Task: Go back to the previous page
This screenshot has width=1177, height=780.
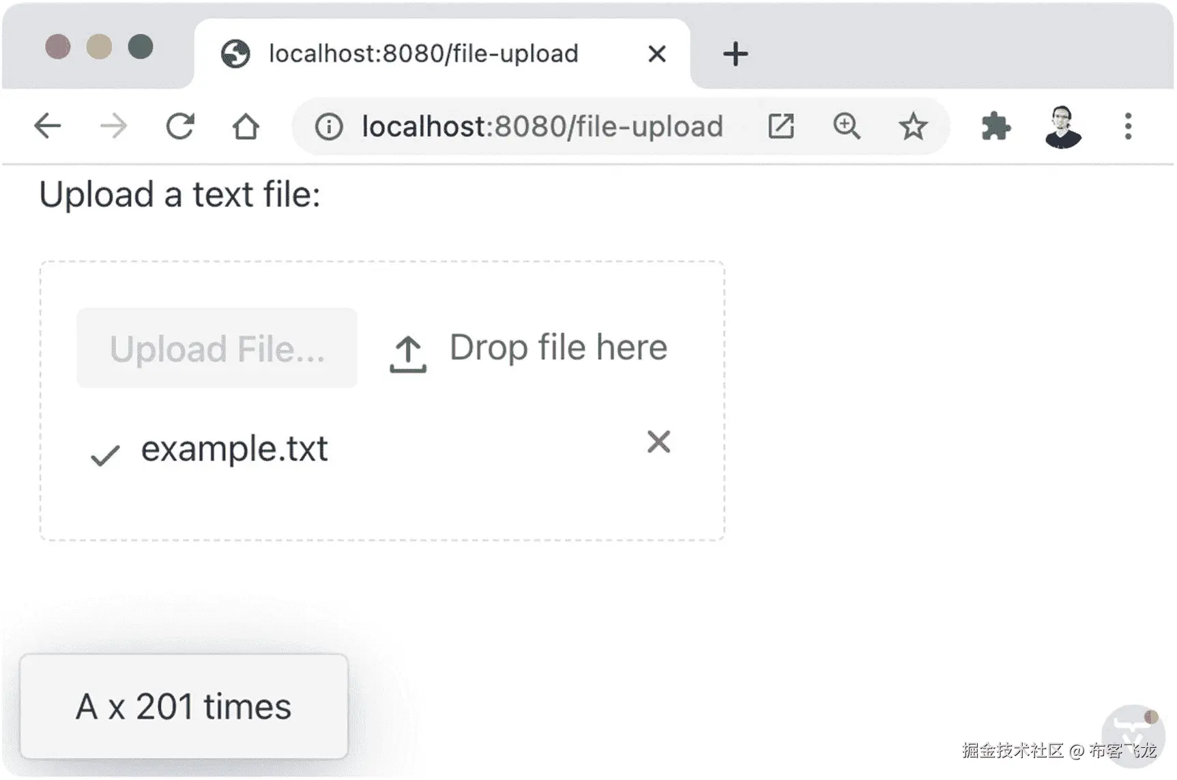Action: tap(48, 126)
